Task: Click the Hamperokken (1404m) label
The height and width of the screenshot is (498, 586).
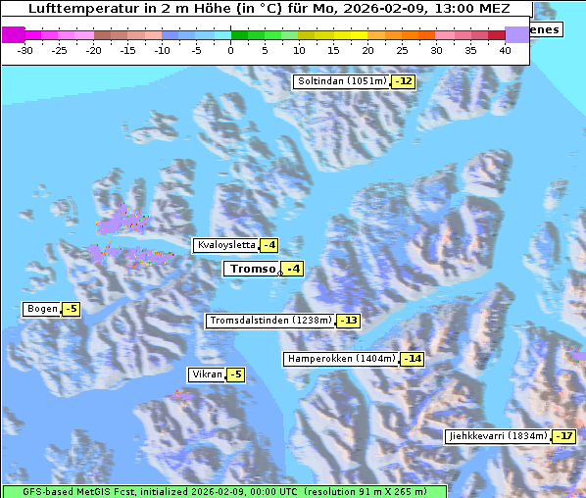Action: click(341, 359)
